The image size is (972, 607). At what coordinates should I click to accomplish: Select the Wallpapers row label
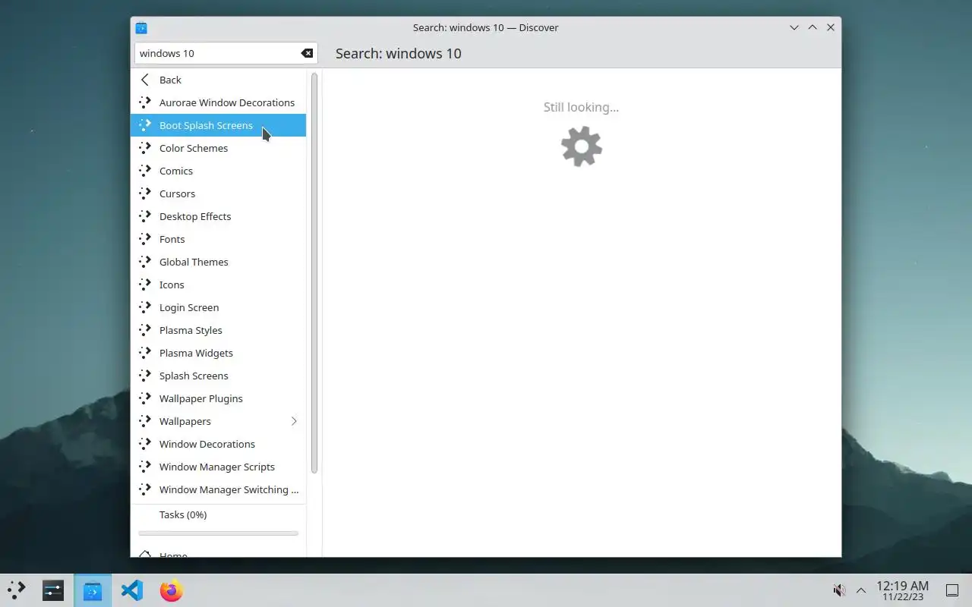[x=185, y=421]
